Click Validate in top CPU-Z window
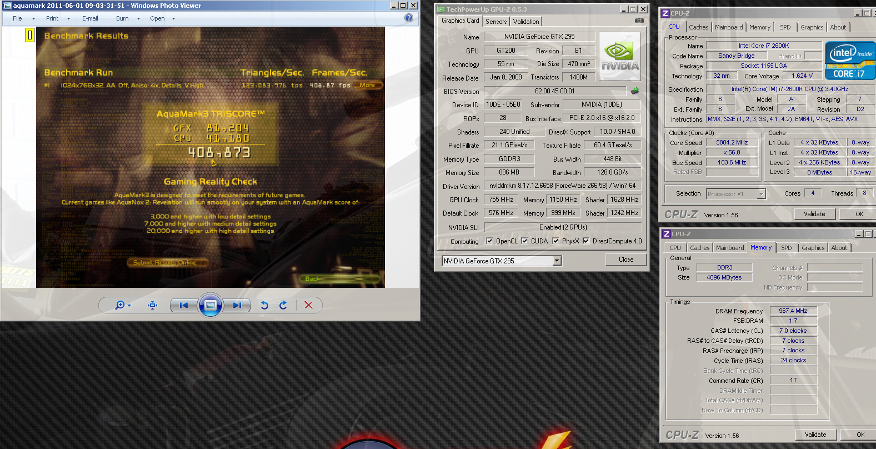The width and height of the screenshot is (876, 449). click(x=814, y=214)
